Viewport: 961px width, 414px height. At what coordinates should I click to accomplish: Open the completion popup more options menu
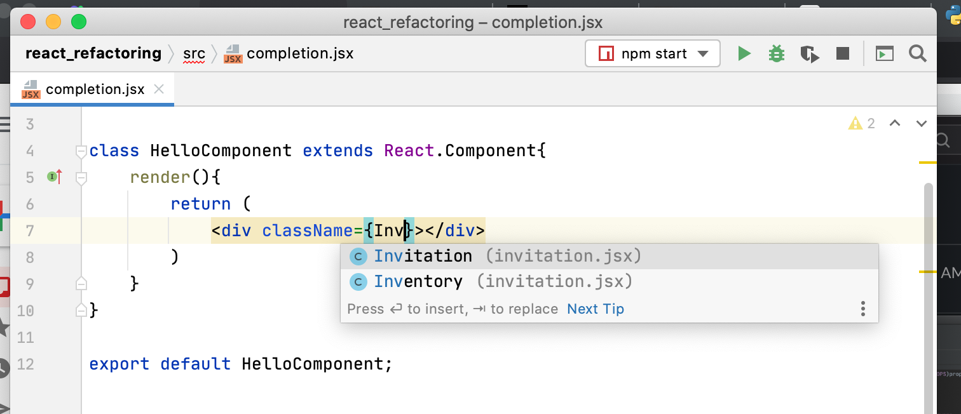tap(862, 309)
